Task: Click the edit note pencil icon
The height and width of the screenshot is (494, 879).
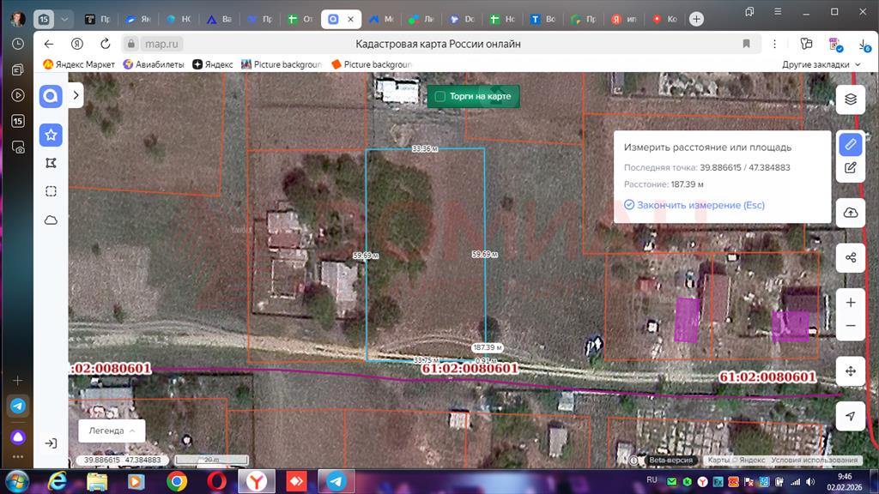Action: pyautogui.click(x=850, y=168)
